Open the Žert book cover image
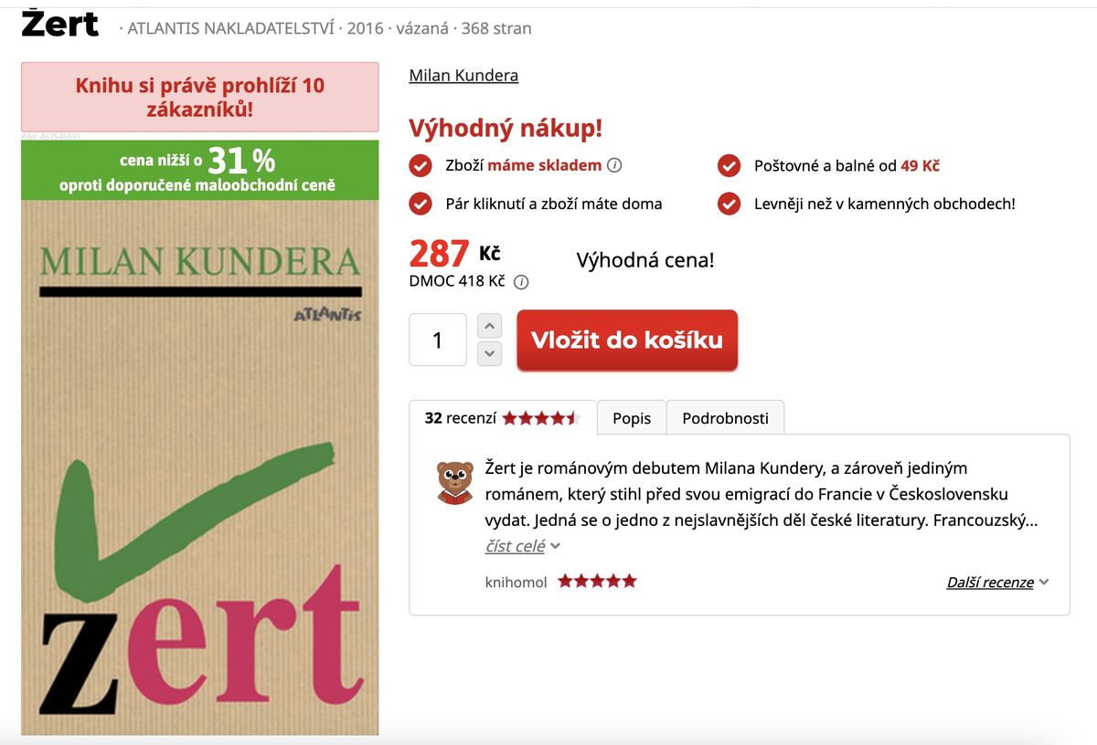Image resolution: width=1097 pixels, height=745 pixels. (x=200, y=467)
